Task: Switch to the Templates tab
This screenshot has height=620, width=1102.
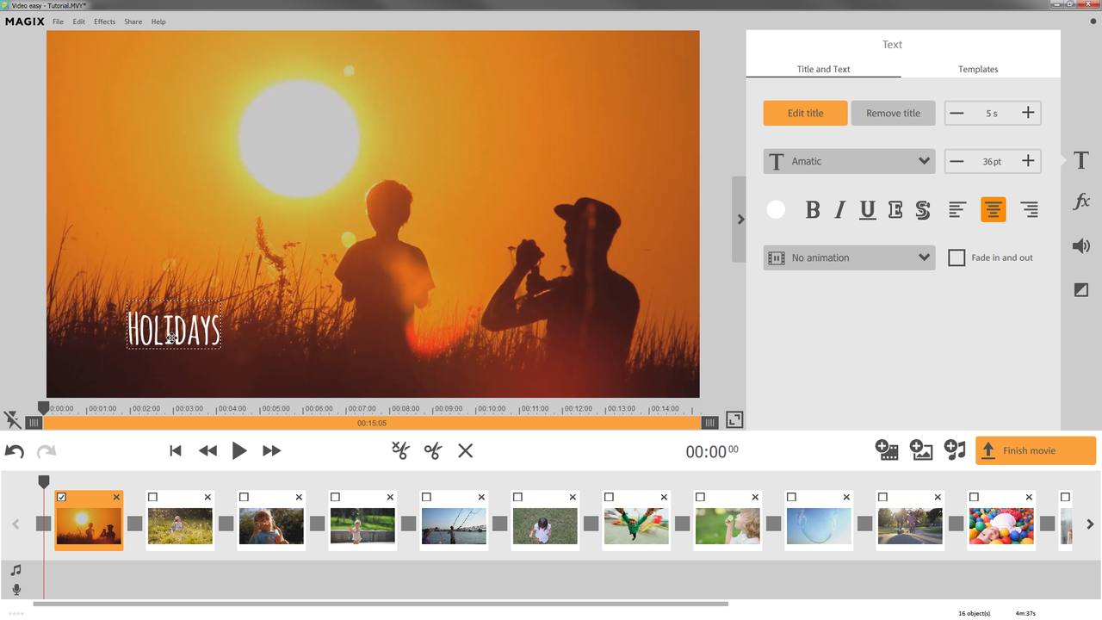Action: (978, 69)
